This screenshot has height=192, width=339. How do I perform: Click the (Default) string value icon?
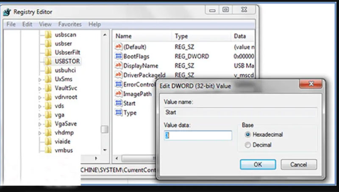coord(119,47)
